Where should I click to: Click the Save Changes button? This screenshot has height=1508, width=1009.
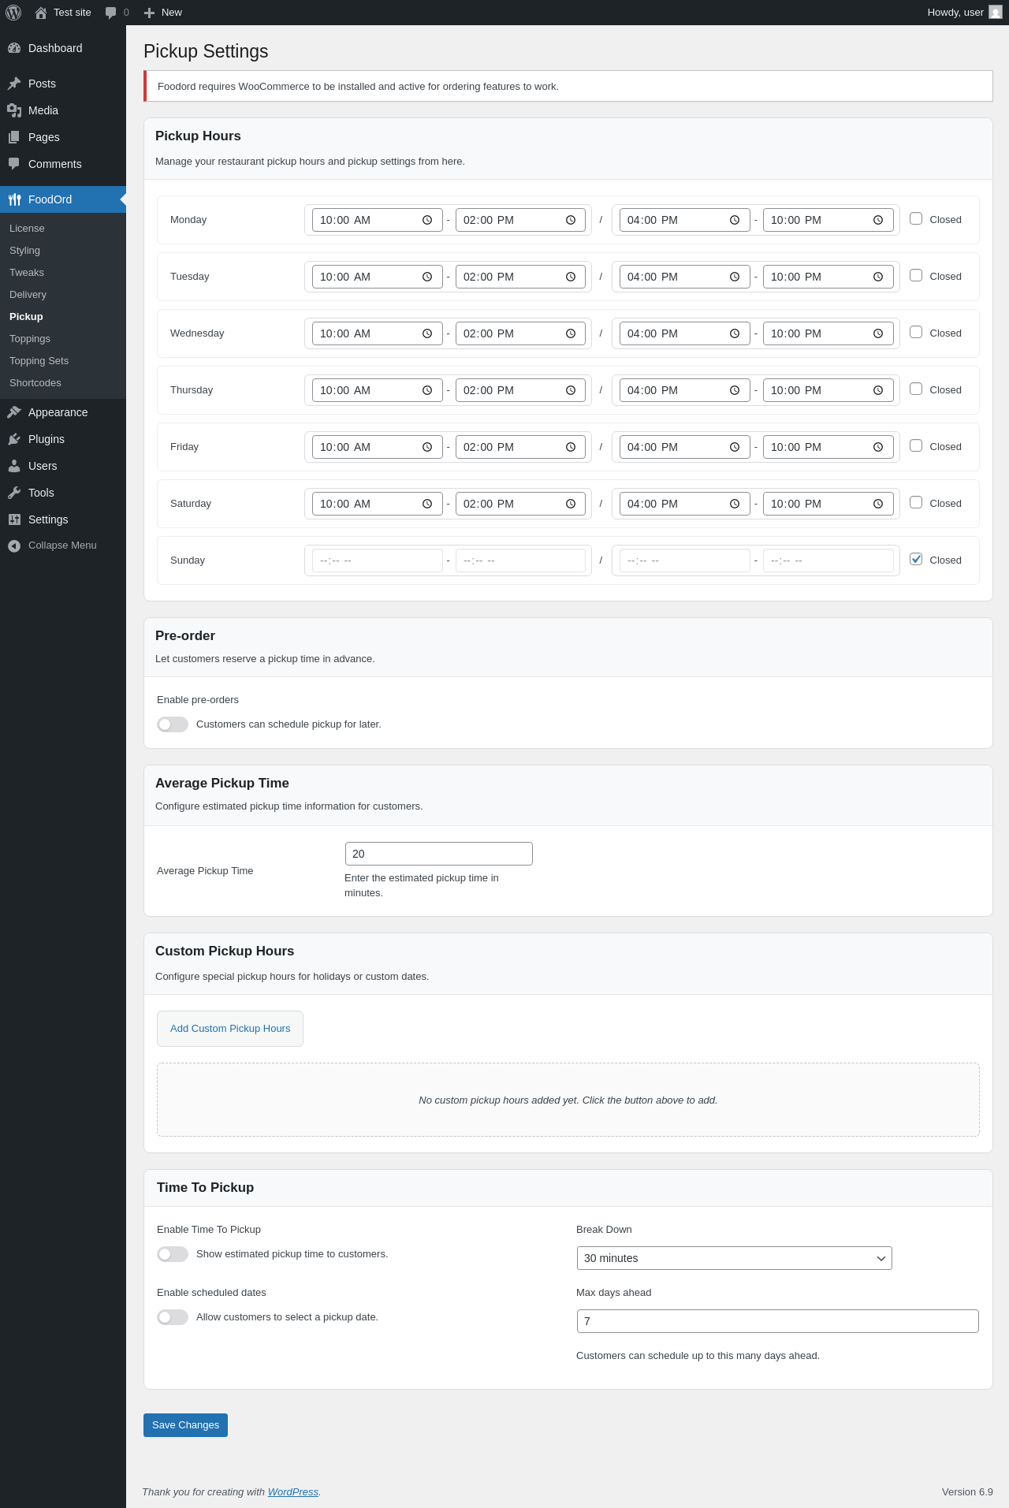tap(185, 1425)
